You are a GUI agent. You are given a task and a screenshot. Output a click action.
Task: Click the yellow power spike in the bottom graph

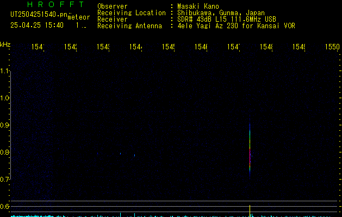click(250, 210)
